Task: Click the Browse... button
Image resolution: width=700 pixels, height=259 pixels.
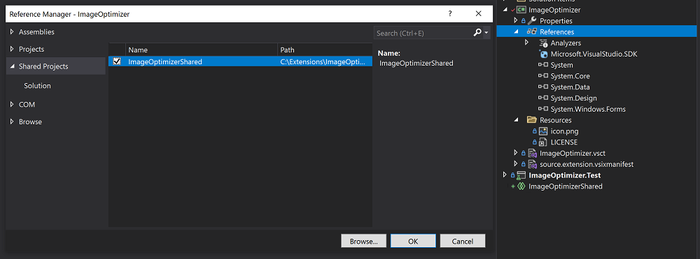Action: tap(364, 242)
